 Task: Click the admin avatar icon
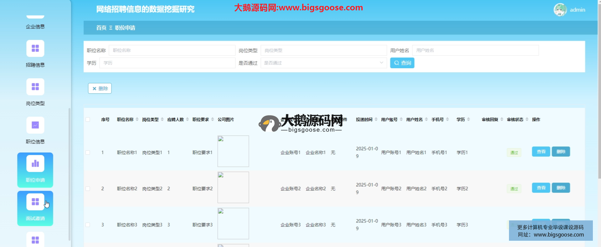(x=560, y=10)
